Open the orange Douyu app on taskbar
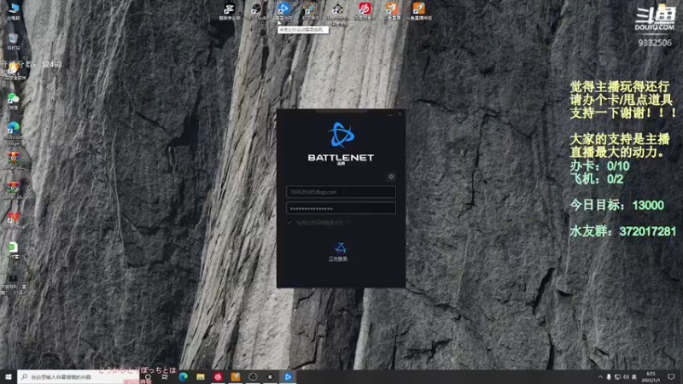This screenshot has width=683, height=384. (x=236, y=377)
